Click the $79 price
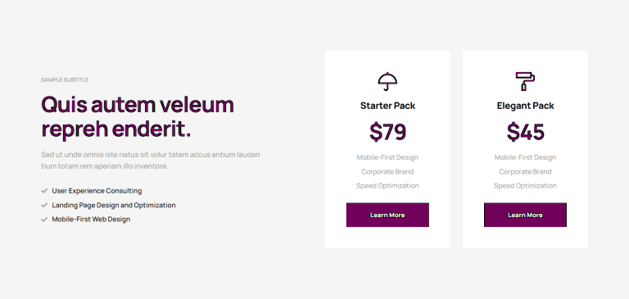This screenshot has width=629, height=299. point(387,132)
